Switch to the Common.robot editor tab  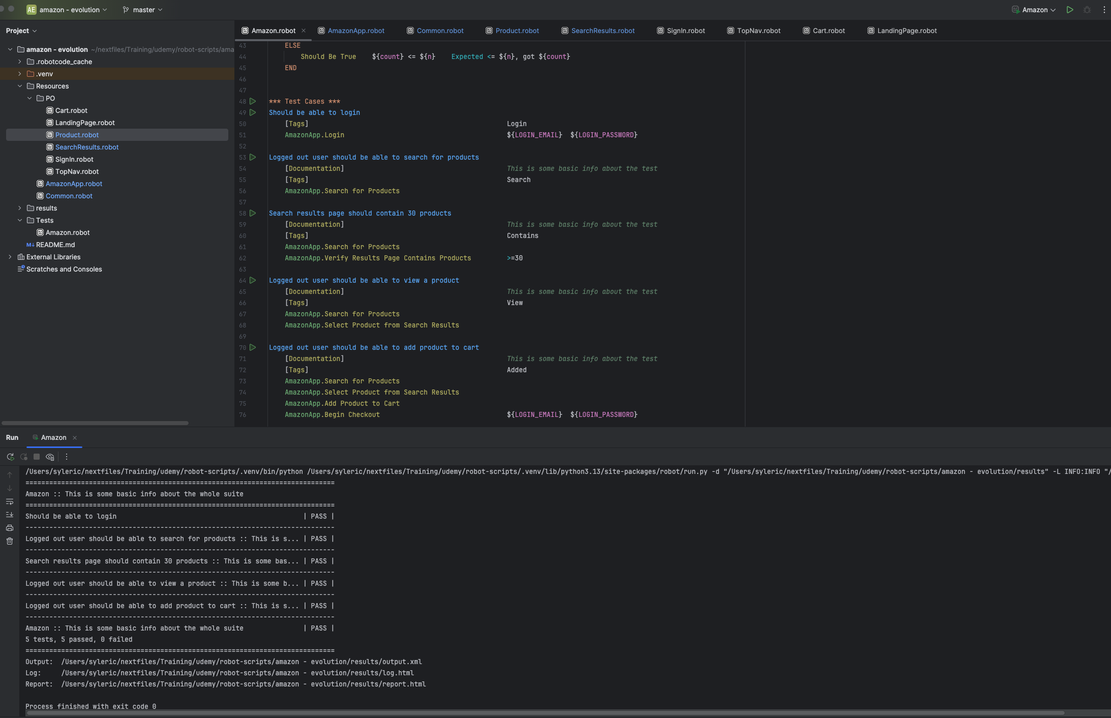click(439, 31)
